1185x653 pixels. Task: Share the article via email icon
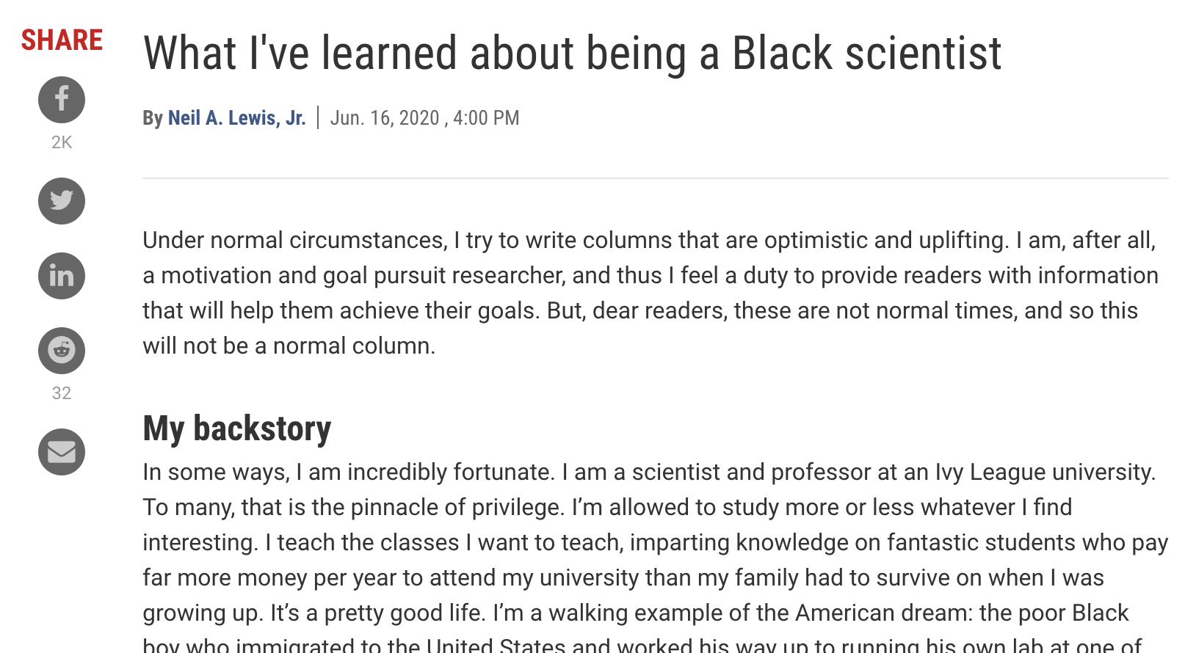click(62, 452)
